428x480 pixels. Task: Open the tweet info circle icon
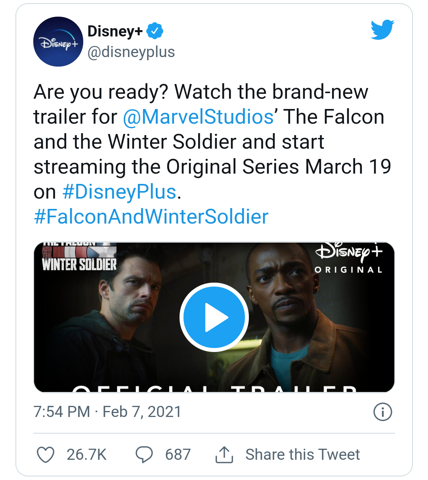coord(383,412)
